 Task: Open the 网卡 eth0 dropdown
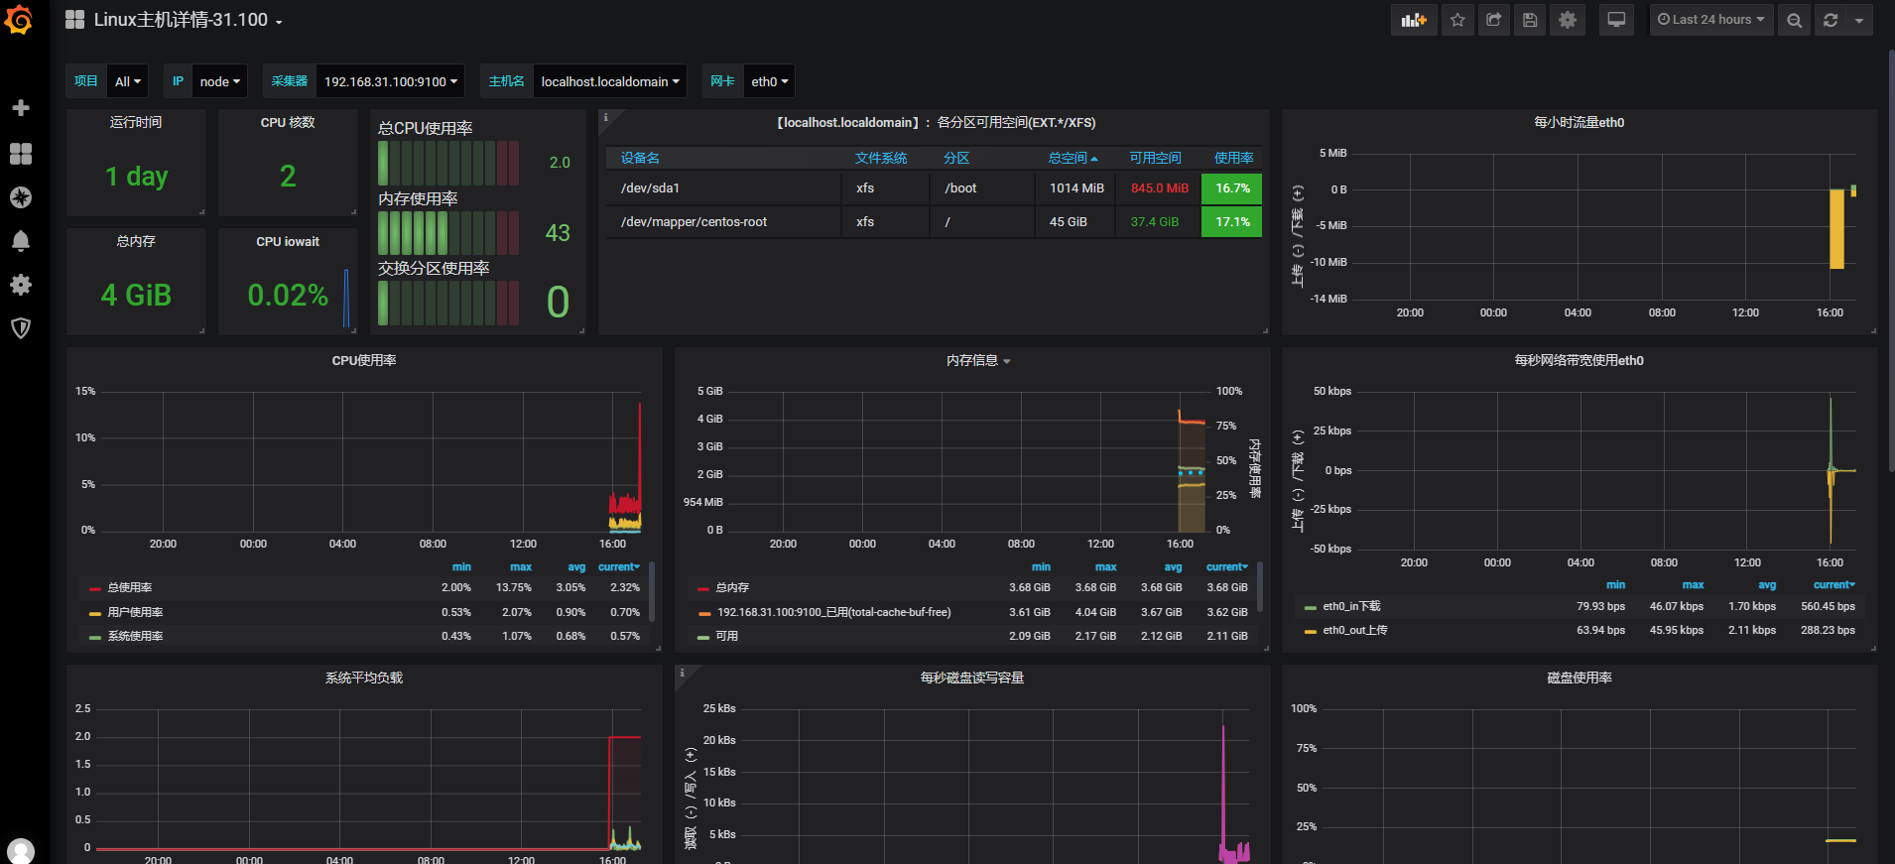(x=770, y=81)
